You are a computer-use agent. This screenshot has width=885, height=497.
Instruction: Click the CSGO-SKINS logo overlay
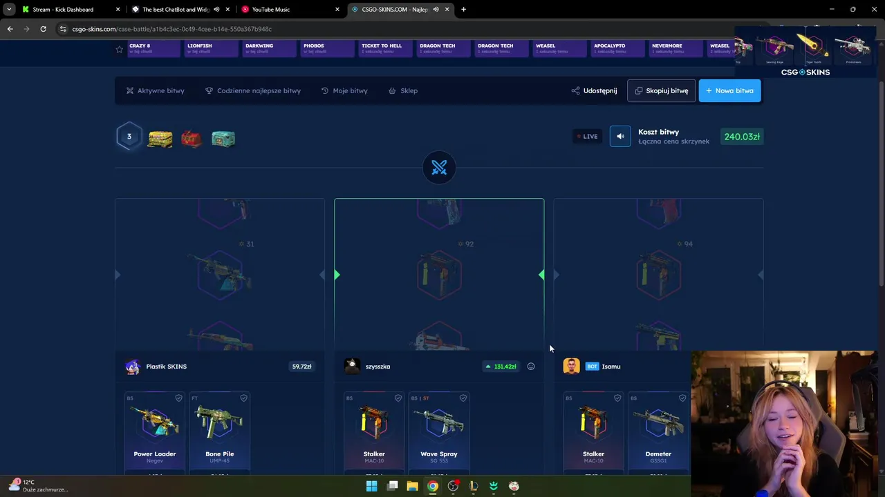805,72
